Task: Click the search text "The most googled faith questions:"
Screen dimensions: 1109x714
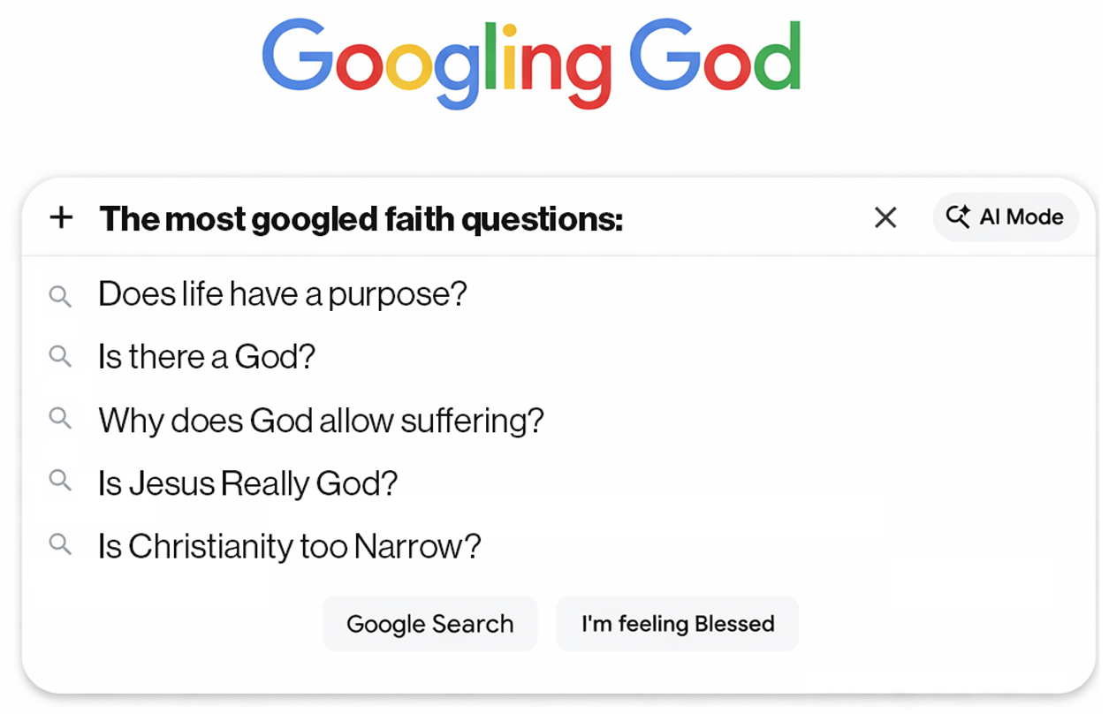Action: [361, 218]
